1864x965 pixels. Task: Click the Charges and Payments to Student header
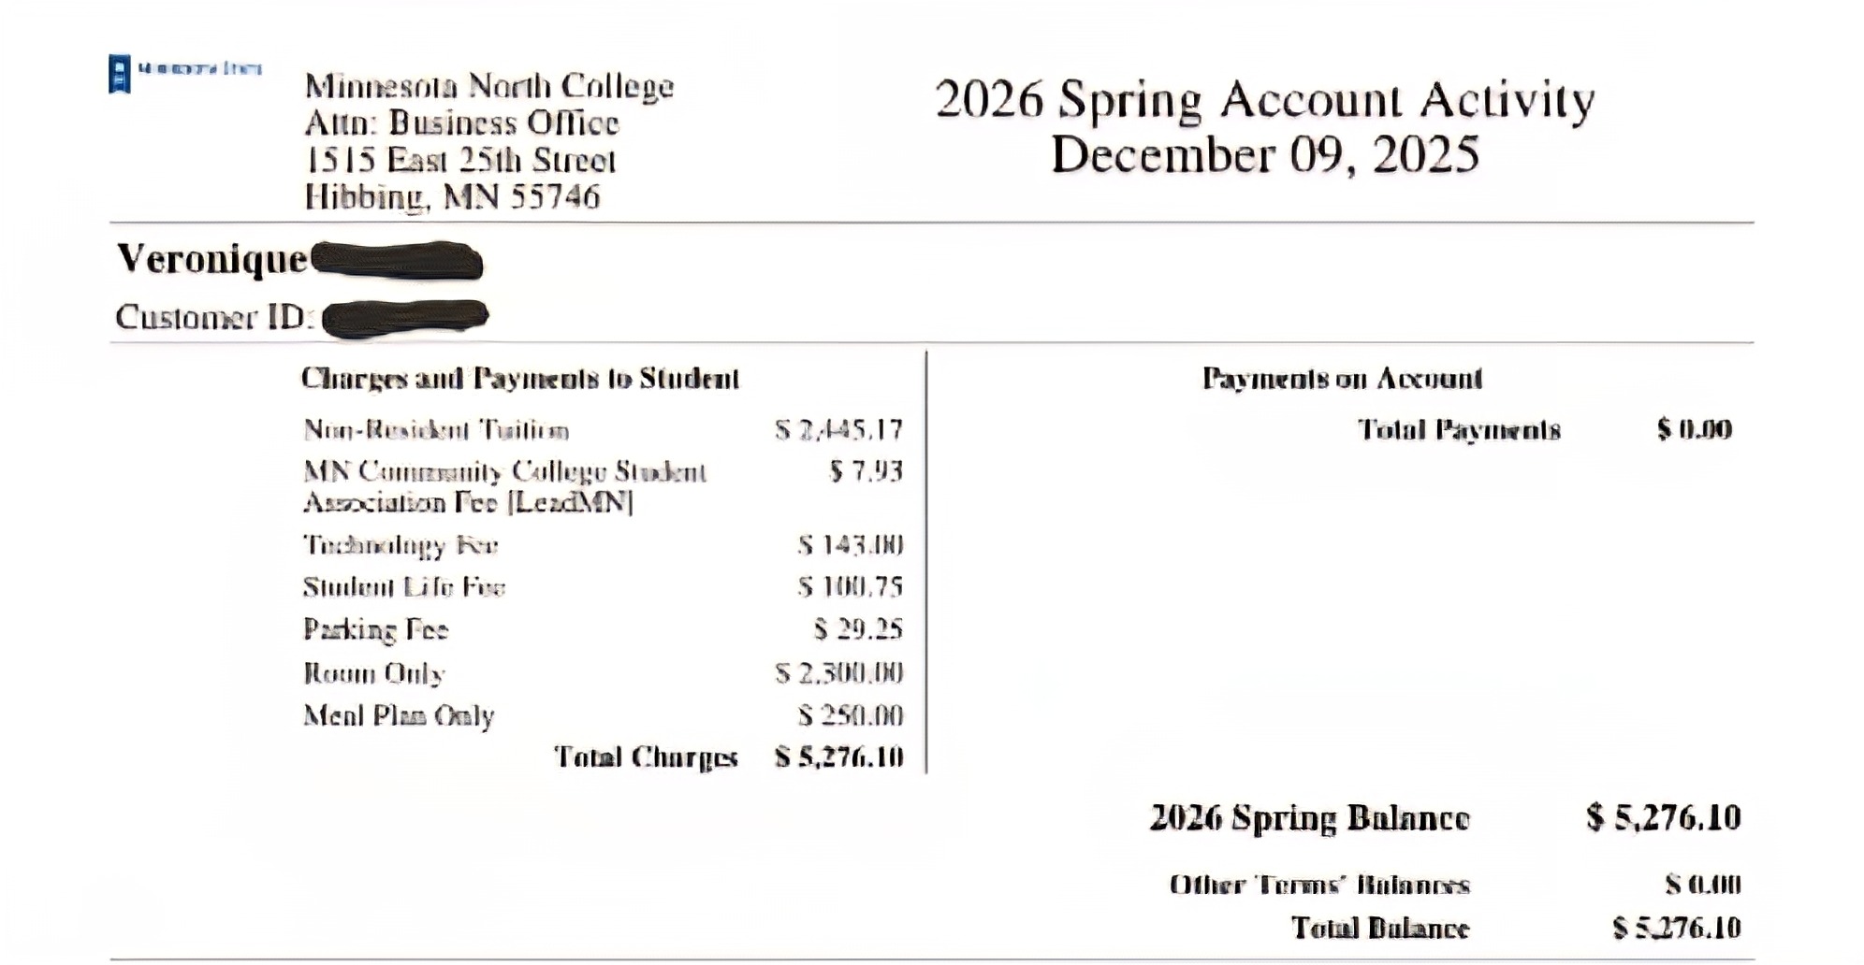click(519, 379)
